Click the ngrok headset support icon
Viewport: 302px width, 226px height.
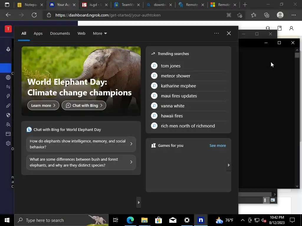268,28
